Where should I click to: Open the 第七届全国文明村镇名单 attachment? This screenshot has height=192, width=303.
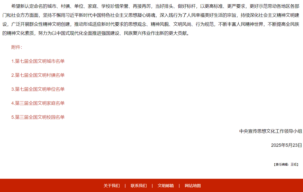(38, 75)
